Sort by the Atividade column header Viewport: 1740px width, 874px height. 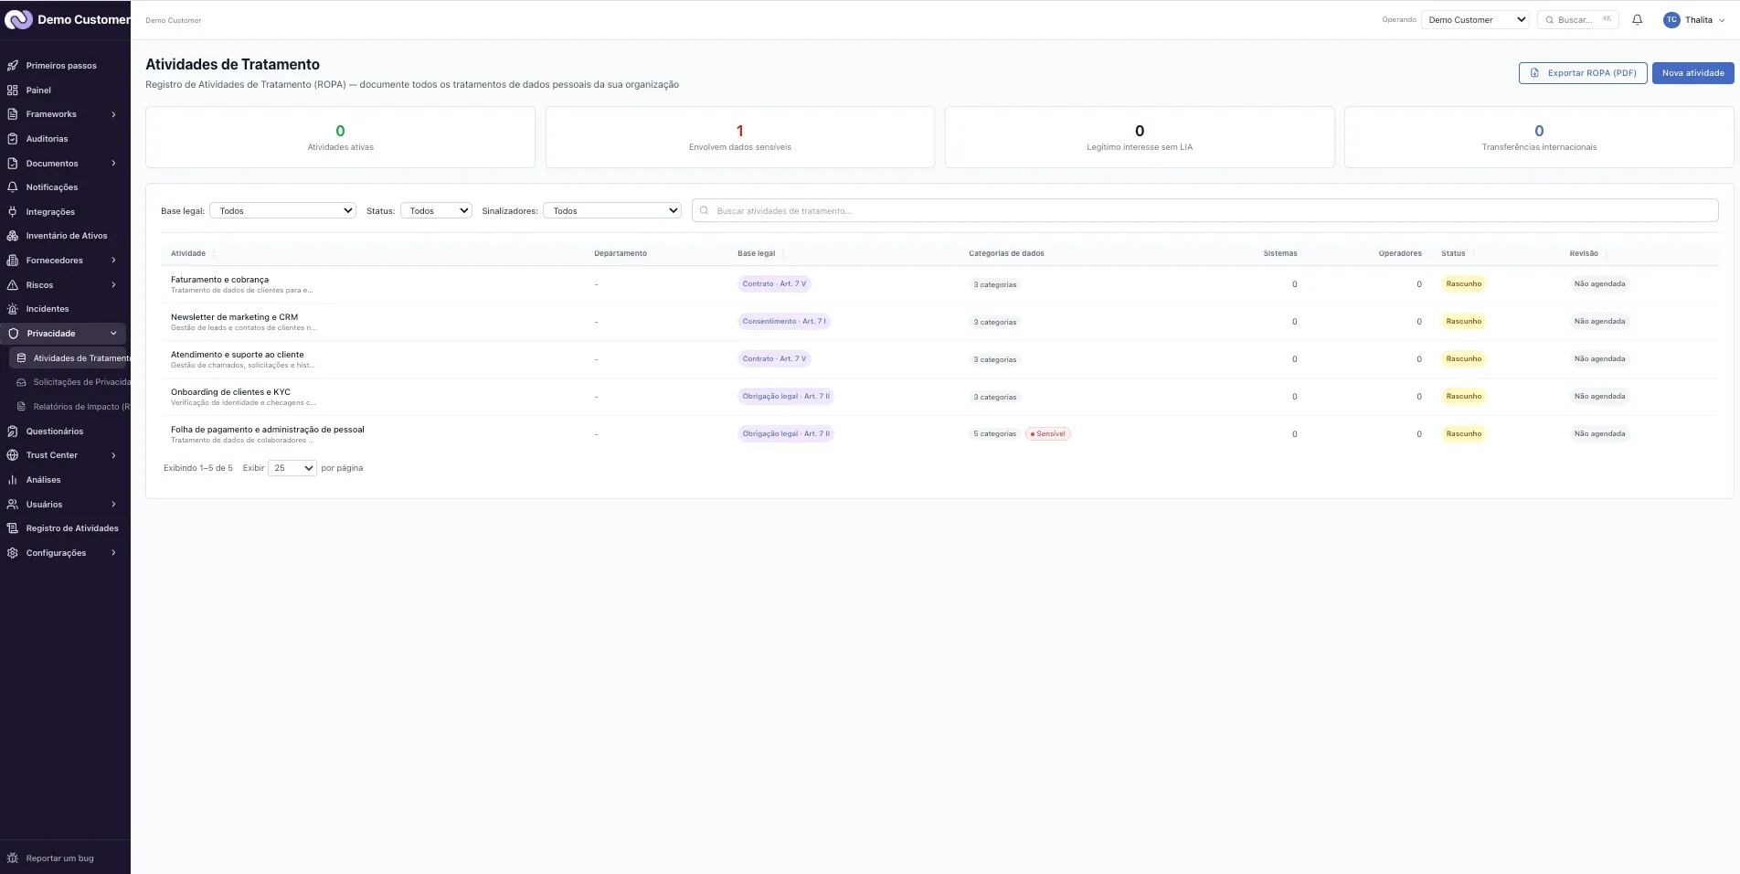click(188, 253)
